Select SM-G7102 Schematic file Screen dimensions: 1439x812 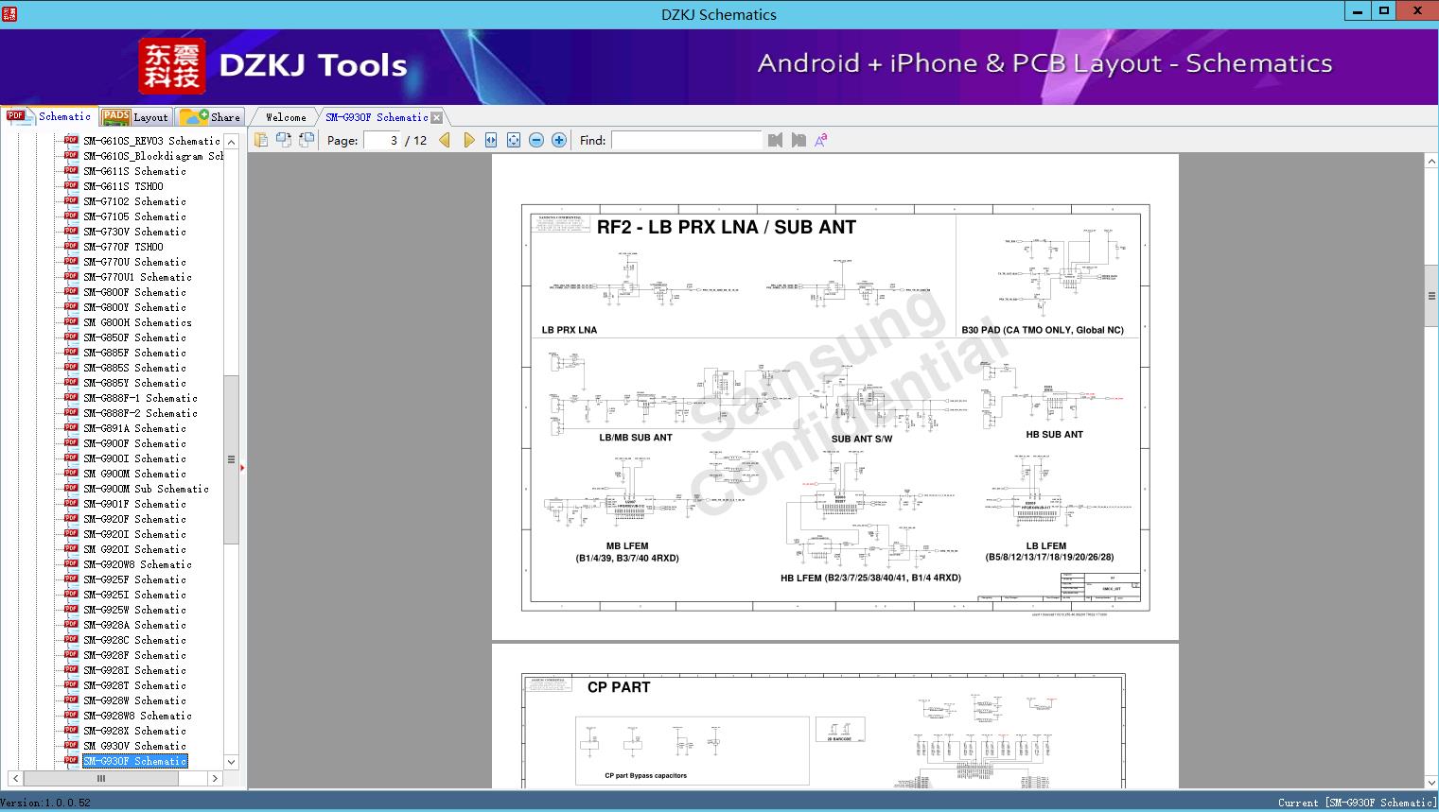[x=134, y=201]
